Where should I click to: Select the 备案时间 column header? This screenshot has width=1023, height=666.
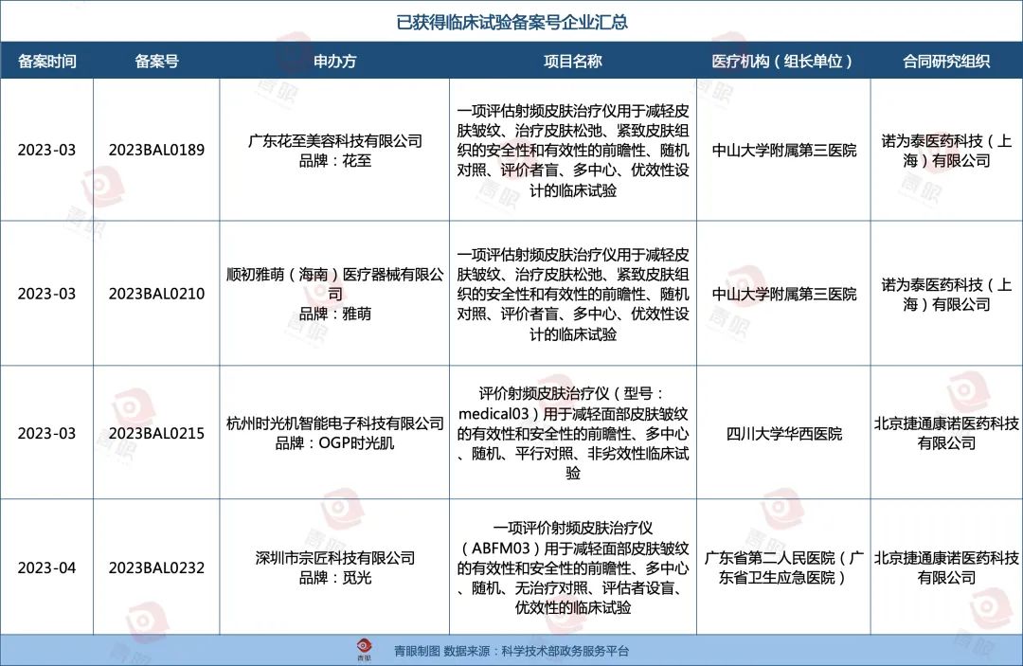click(x=46, y=62)
